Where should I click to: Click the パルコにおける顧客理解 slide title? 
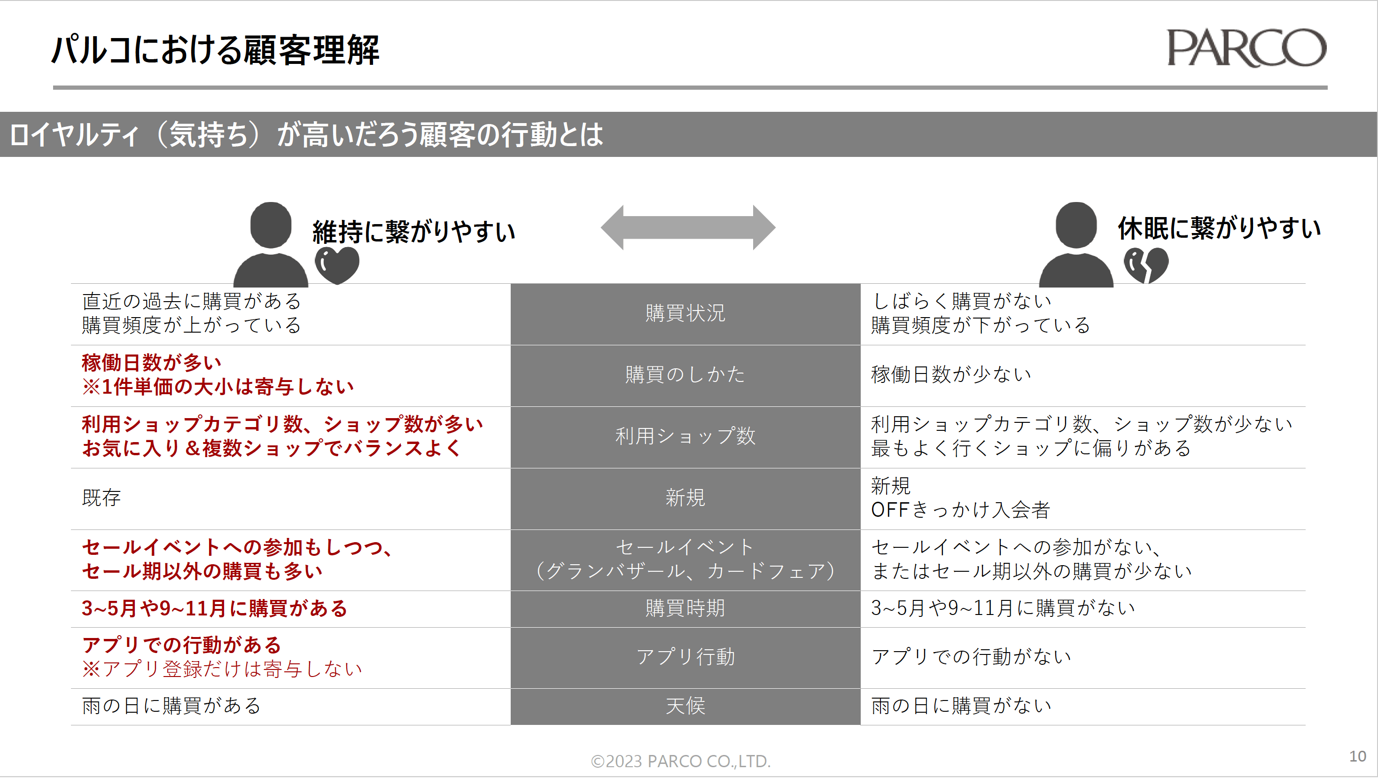click(215, 50)
